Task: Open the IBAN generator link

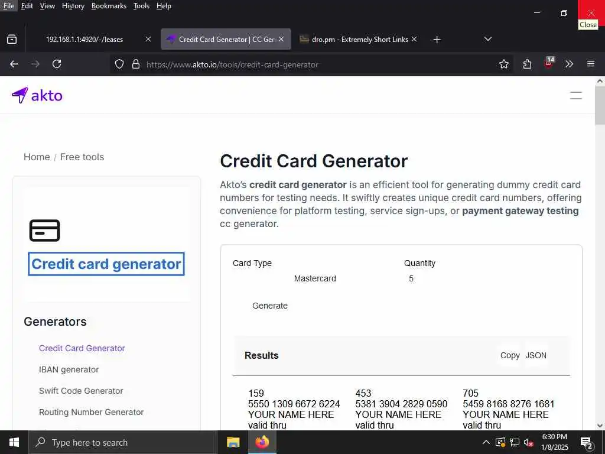Action: [x=69, y=369]
